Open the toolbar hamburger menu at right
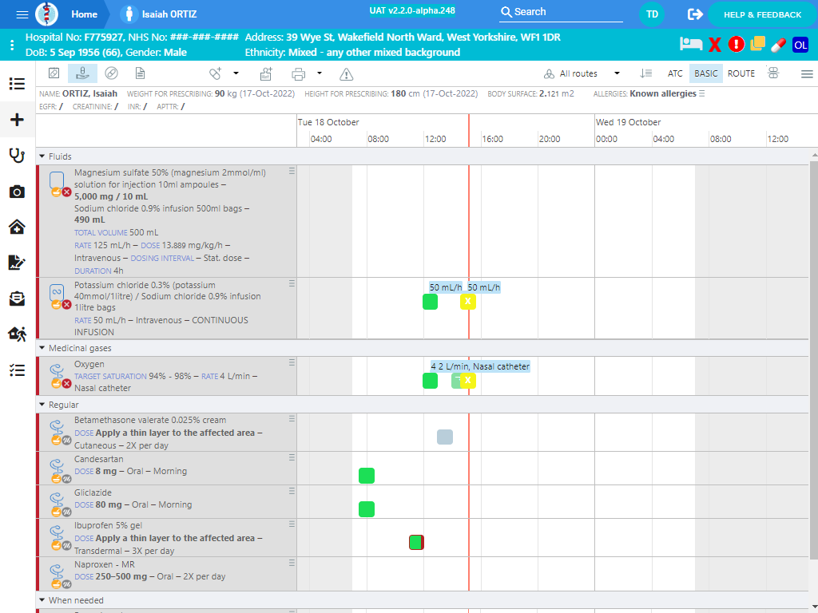The width and height of the screenshot is (818, 613). point(807,74)
